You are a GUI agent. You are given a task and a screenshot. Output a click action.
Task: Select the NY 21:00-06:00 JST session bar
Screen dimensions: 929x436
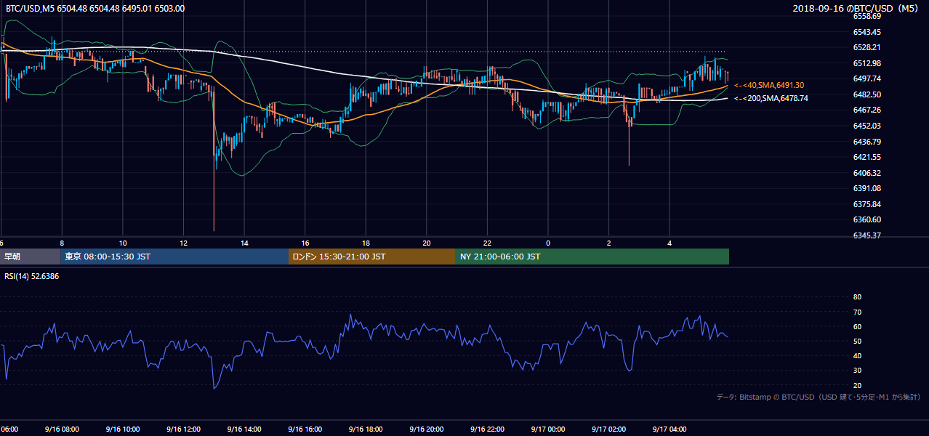coord(592,257)
